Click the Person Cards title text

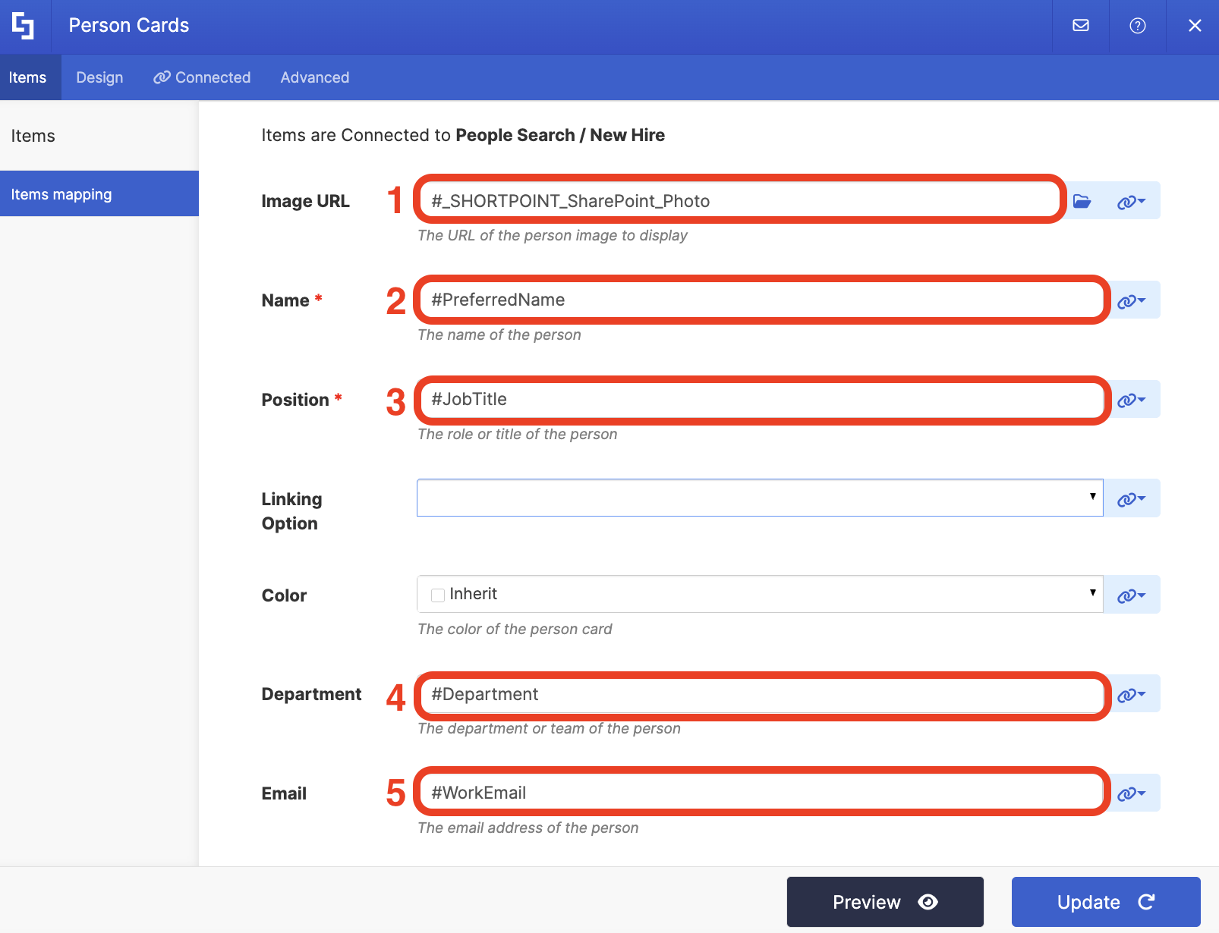click(129, 26)
